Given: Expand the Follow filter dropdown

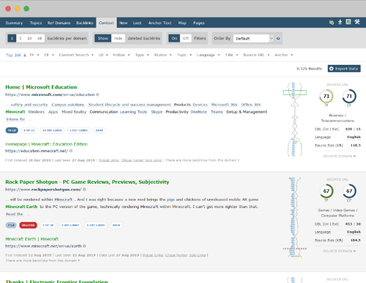Looking at the screenshot, I should (121, 55).
